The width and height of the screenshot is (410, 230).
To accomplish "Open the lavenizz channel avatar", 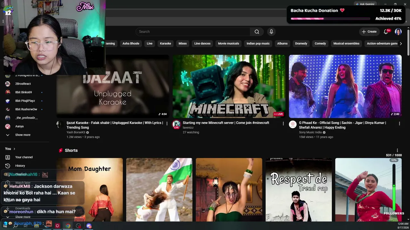I will point(176,124).
